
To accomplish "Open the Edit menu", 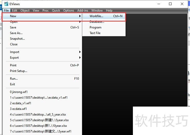I will pyautogui.click(x=15, y=11).
